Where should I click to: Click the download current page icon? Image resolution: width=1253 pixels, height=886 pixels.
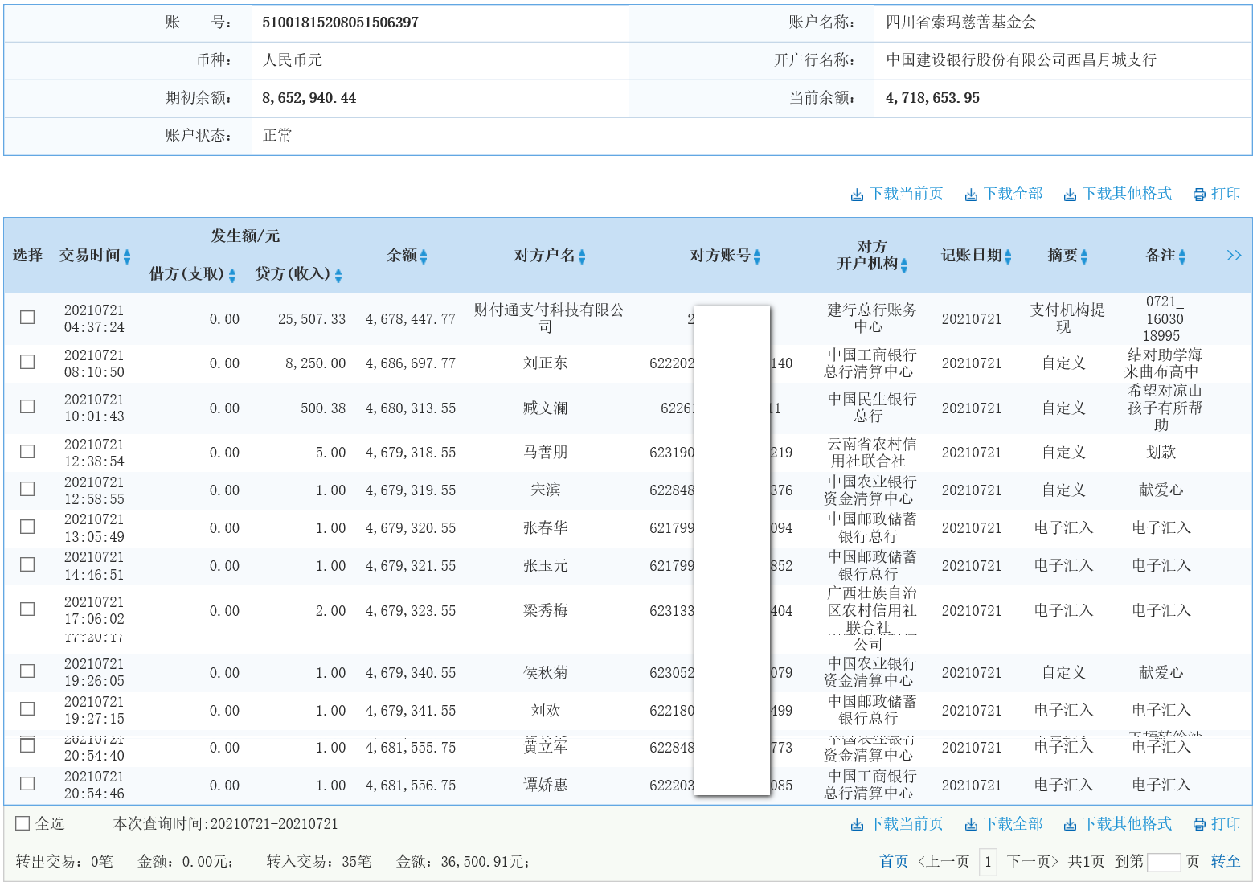(857, 193)
